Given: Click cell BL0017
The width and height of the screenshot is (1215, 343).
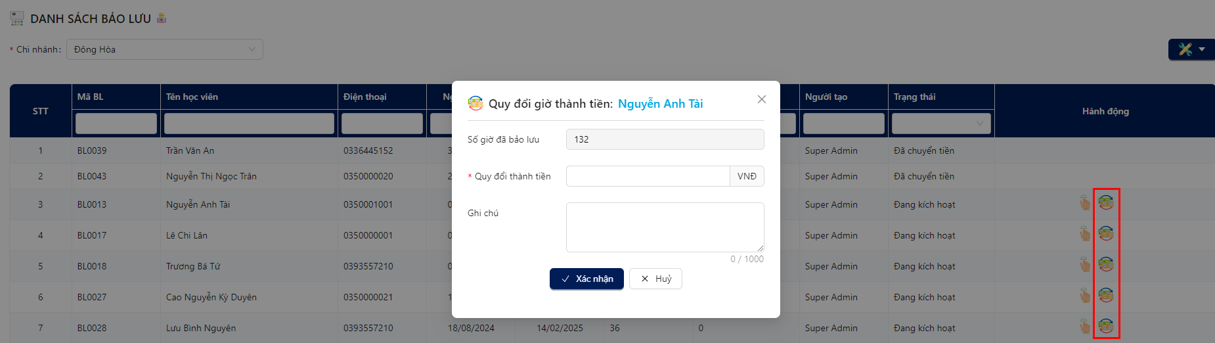Looking at the screenshot, I should (x=92, y=235).
